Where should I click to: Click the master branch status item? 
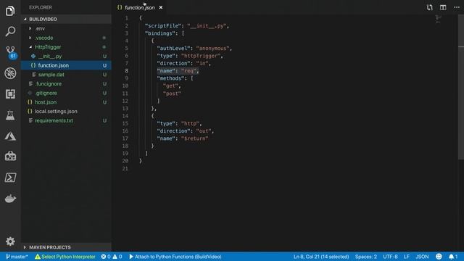(x=17, y=257)
